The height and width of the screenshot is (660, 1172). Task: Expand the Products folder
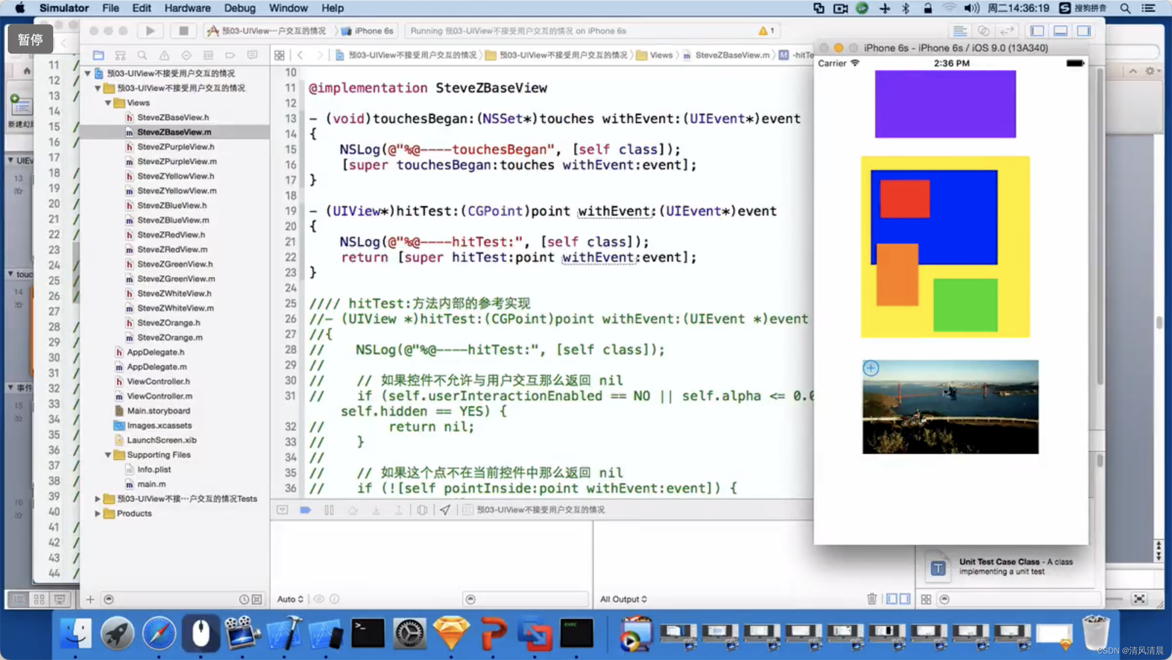click(98, 513)
